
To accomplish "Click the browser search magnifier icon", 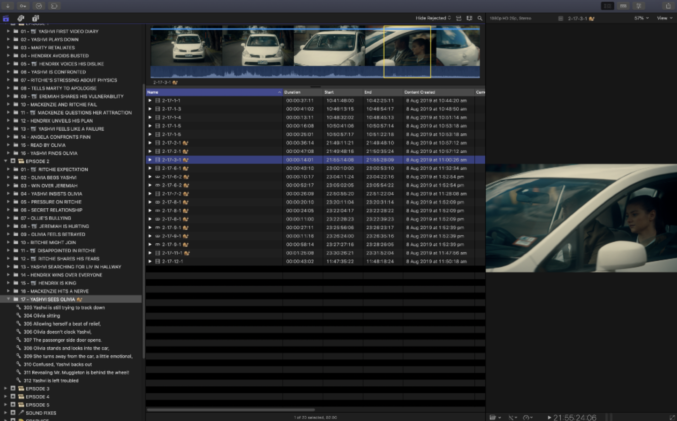I will 480,18.
